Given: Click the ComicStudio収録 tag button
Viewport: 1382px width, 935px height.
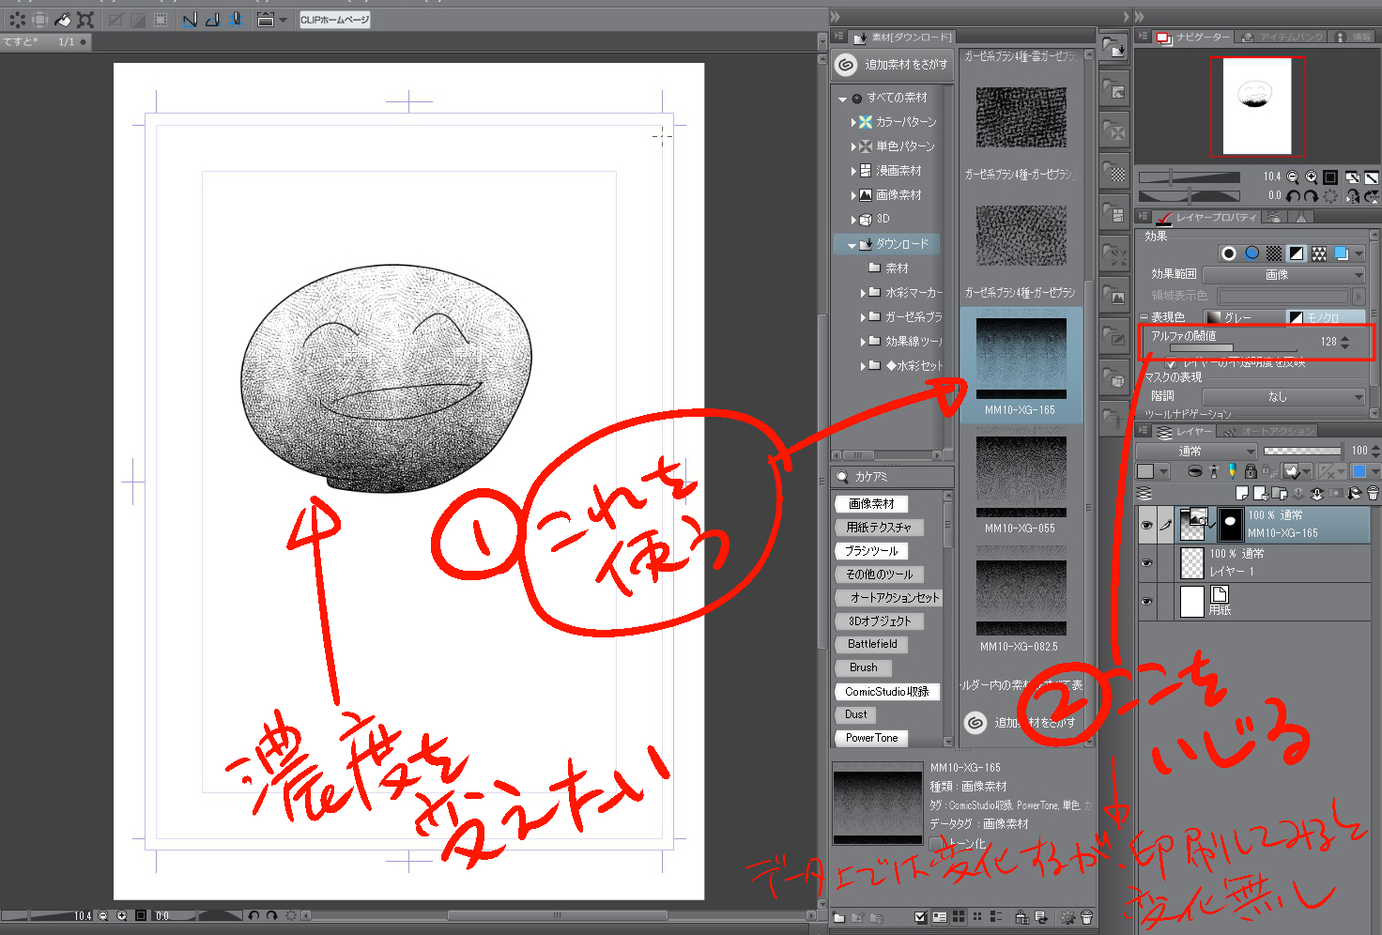Looking at the screenshot, I should click(x=886, y=692).
